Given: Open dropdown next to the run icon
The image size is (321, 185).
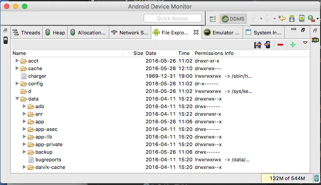Looking at the screenshot, I should tap(317, 19).
